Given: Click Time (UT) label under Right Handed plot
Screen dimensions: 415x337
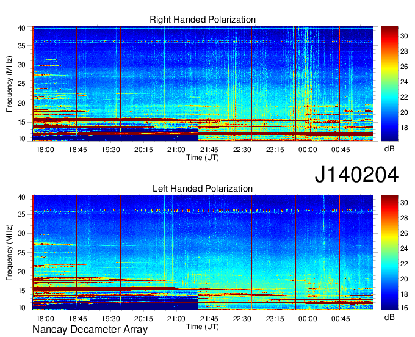Looking at the screenshot, I should (203, 158).
